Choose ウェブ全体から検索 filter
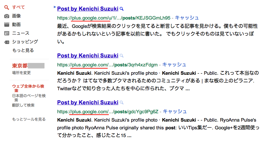This screenshot has height=142, width=267. click(28, 88)
